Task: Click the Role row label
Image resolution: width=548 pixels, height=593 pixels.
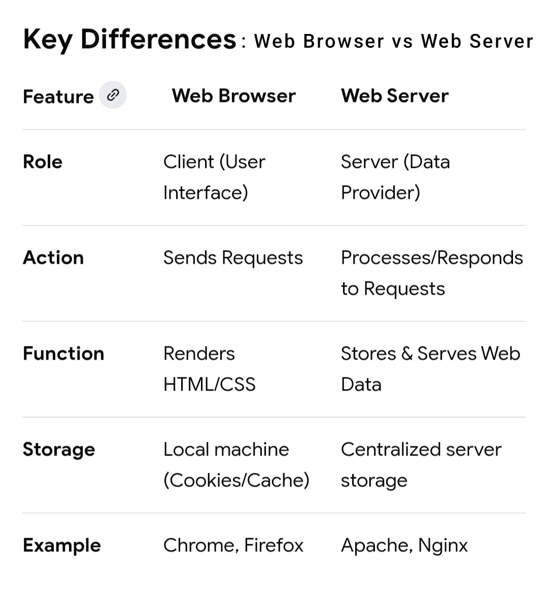Action: 43,162
